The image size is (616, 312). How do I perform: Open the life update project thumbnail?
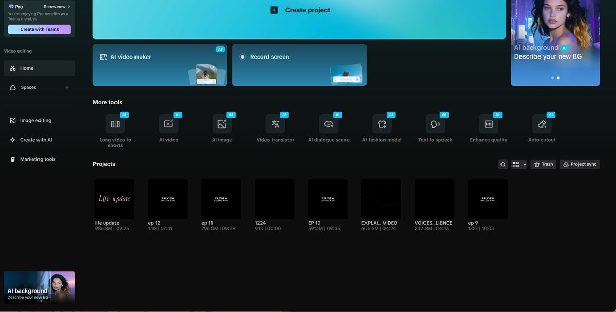click(114, 199)
